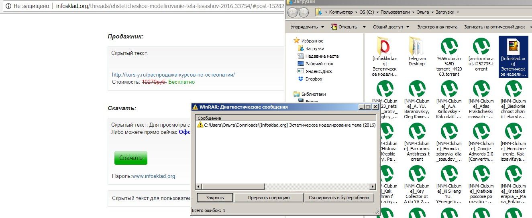
Task: Expand the dropdown arrow next to Открыть
Action: (364, 27)
